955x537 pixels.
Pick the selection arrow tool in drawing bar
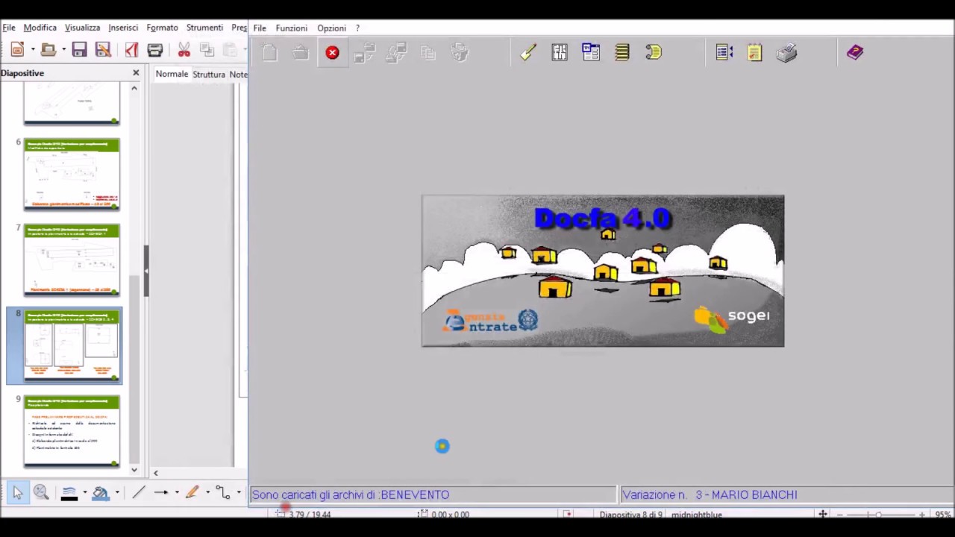tap(18, 492)
